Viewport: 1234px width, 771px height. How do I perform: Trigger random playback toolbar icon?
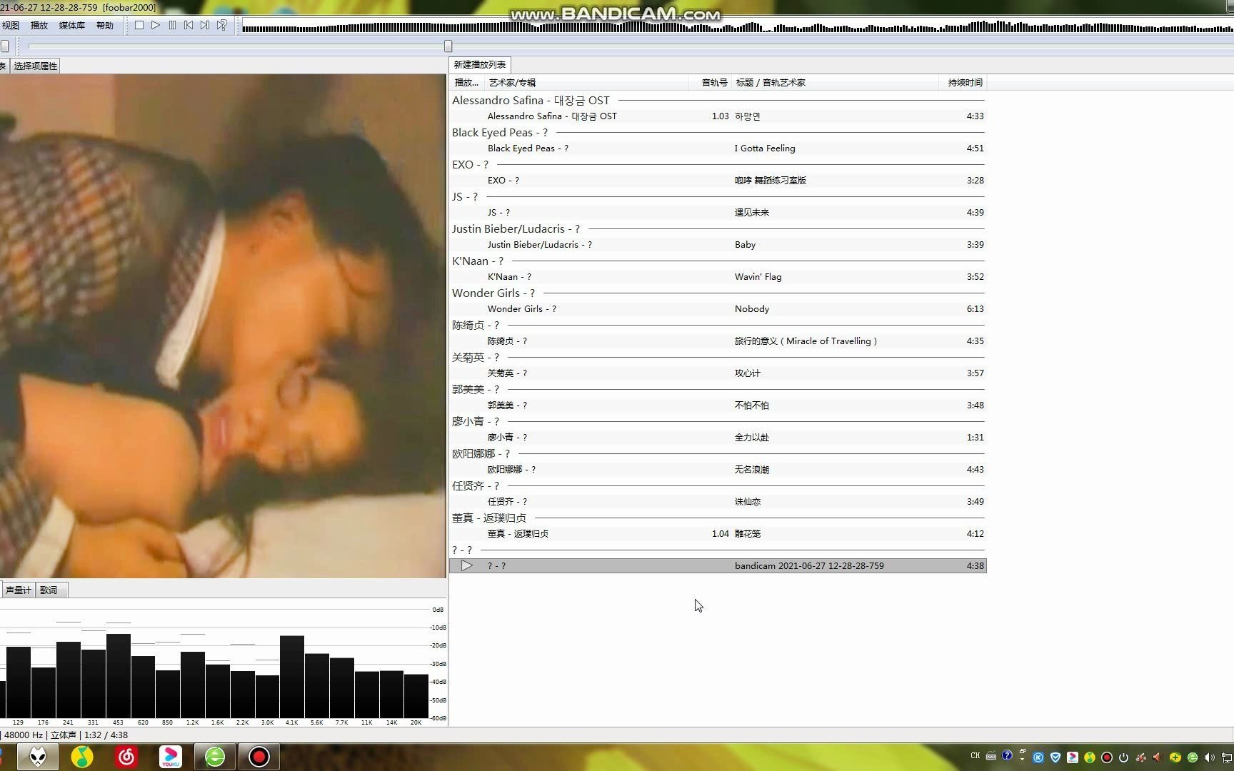click(222, 25)
